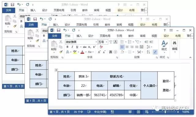Click zoom level 100% button

click(186, 112)
